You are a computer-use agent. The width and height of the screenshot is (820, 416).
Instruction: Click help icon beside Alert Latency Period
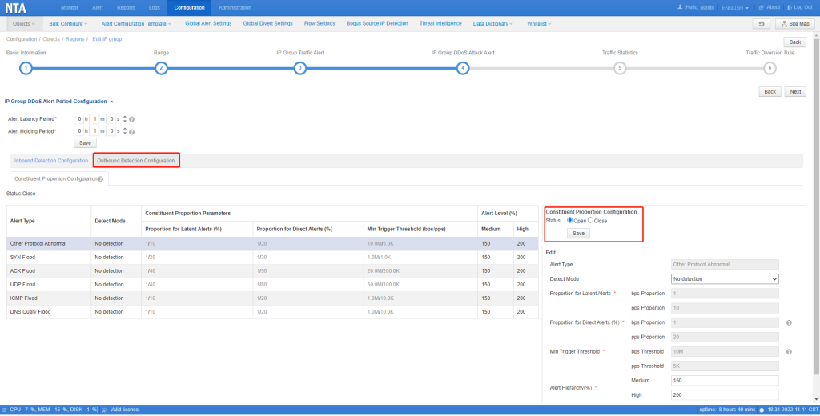pos(132,120)
